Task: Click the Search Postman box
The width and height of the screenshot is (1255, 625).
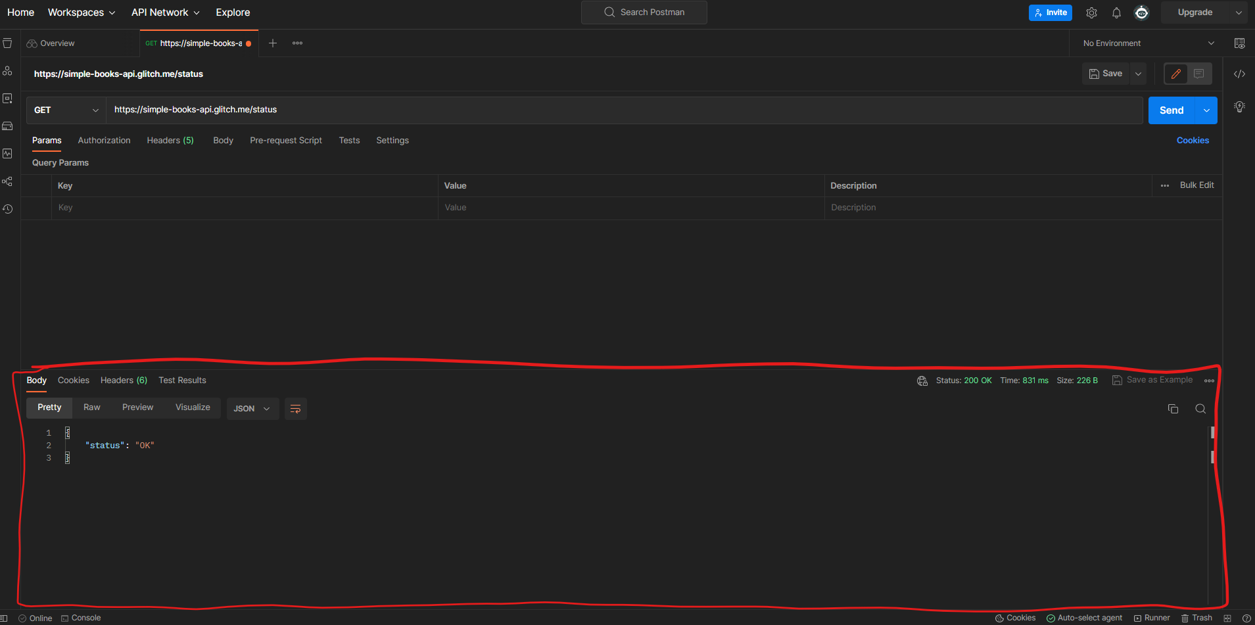Action: pos(644,12)
